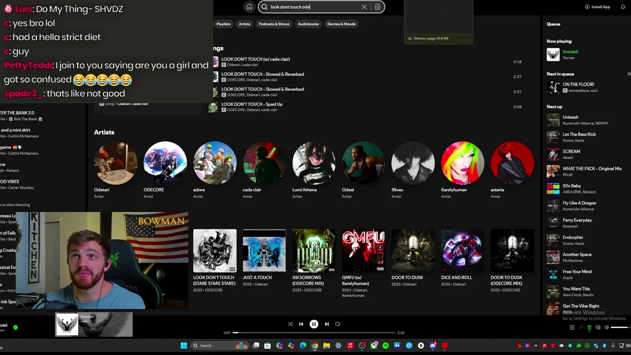Viewport: 631px width, 355px height.
Task: Open the JUST A TOUCH album cover
Action: click(x=264, y=250)
